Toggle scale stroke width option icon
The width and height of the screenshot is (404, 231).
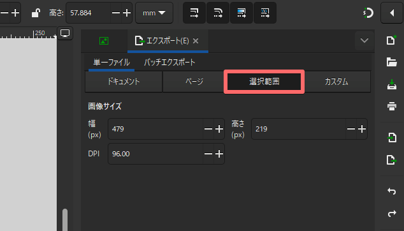(194, 13)
